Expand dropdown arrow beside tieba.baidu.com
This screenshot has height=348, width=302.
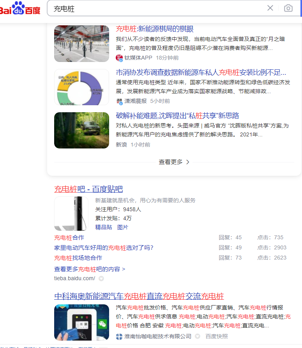click(101, 279)
